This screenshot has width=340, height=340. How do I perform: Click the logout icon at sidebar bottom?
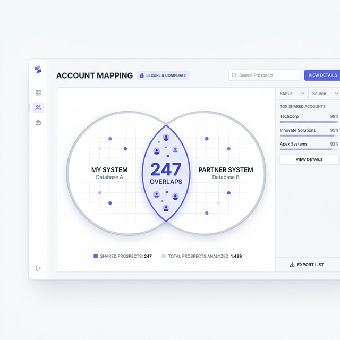[x=38, y=268]
